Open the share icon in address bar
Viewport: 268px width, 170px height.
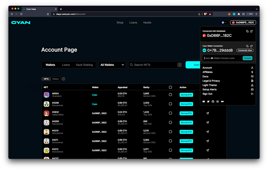199,14
